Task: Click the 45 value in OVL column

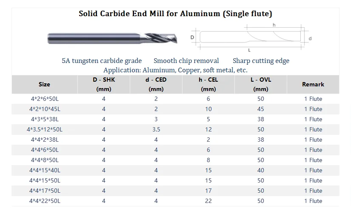Action: pyautogui.click(x=261, y=109)
